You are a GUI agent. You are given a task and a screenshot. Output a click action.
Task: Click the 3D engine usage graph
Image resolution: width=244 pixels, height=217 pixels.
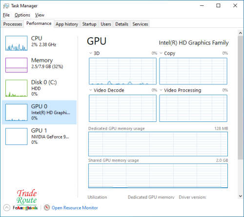[122, 71]
